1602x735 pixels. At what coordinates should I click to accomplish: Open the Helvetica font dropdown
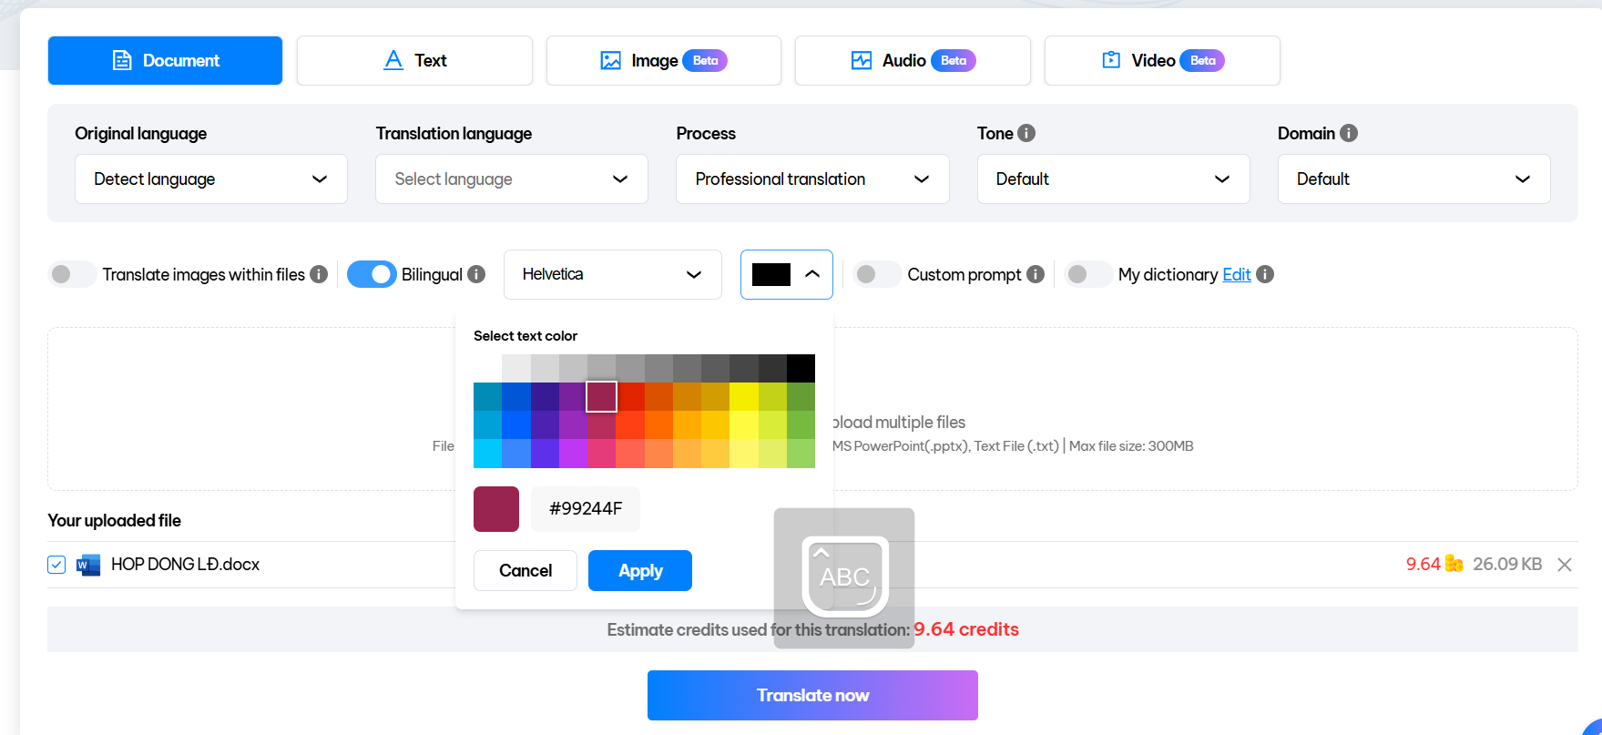click(612, 274)
